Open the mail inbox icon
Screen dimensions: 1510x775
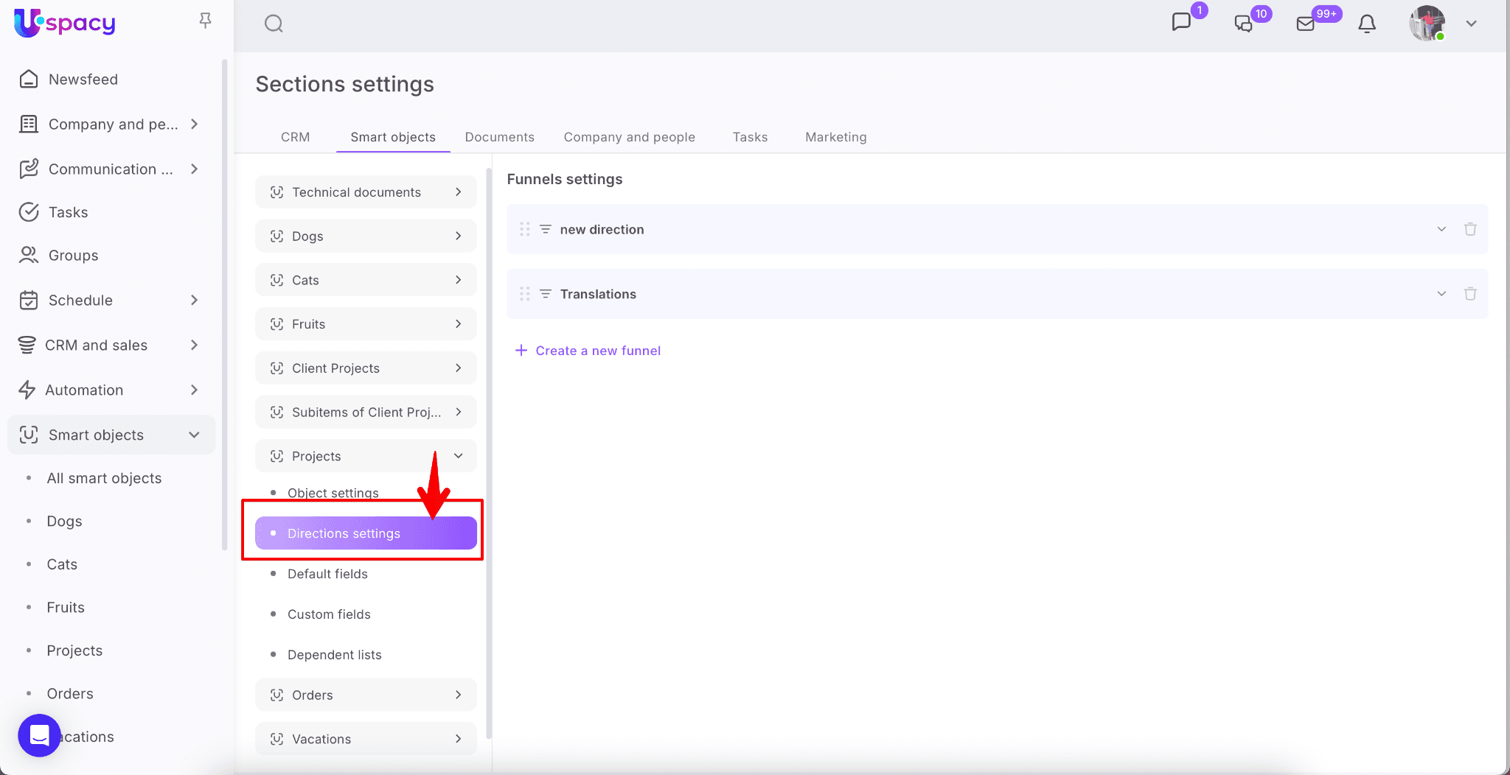coord(1305,24)
